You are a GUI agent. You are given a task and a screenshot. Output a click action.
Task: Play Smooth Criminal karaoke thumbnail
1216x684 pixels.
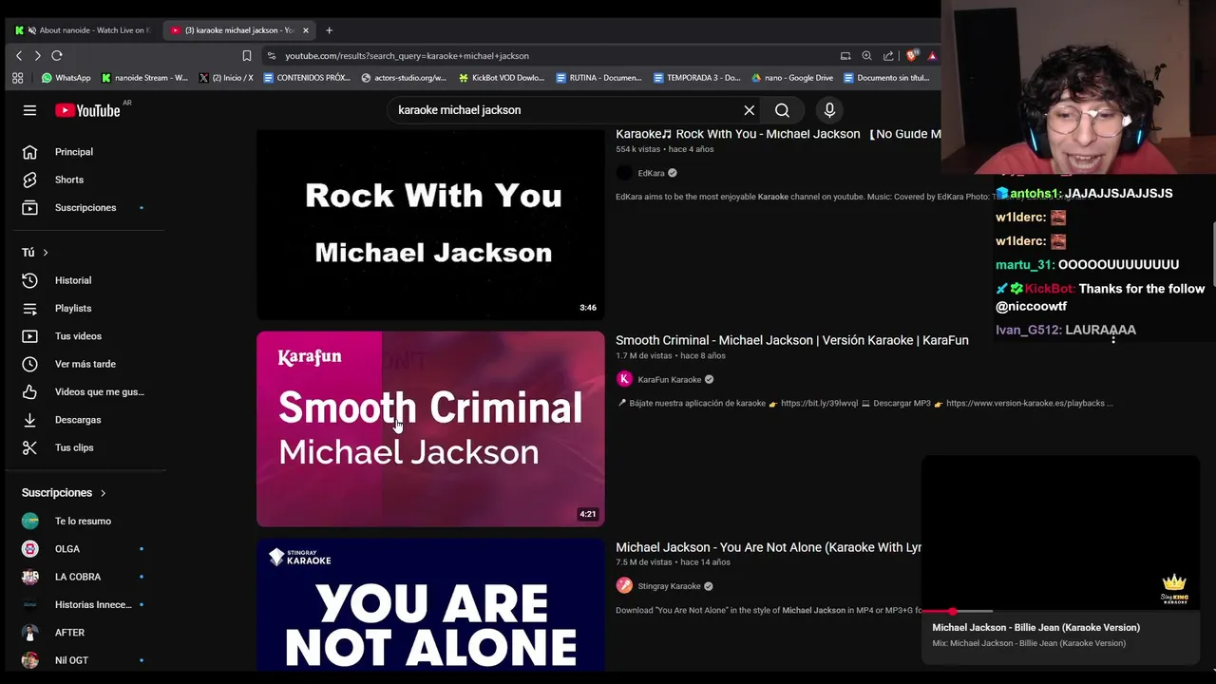pyautogui.click(x=430, y=428)
